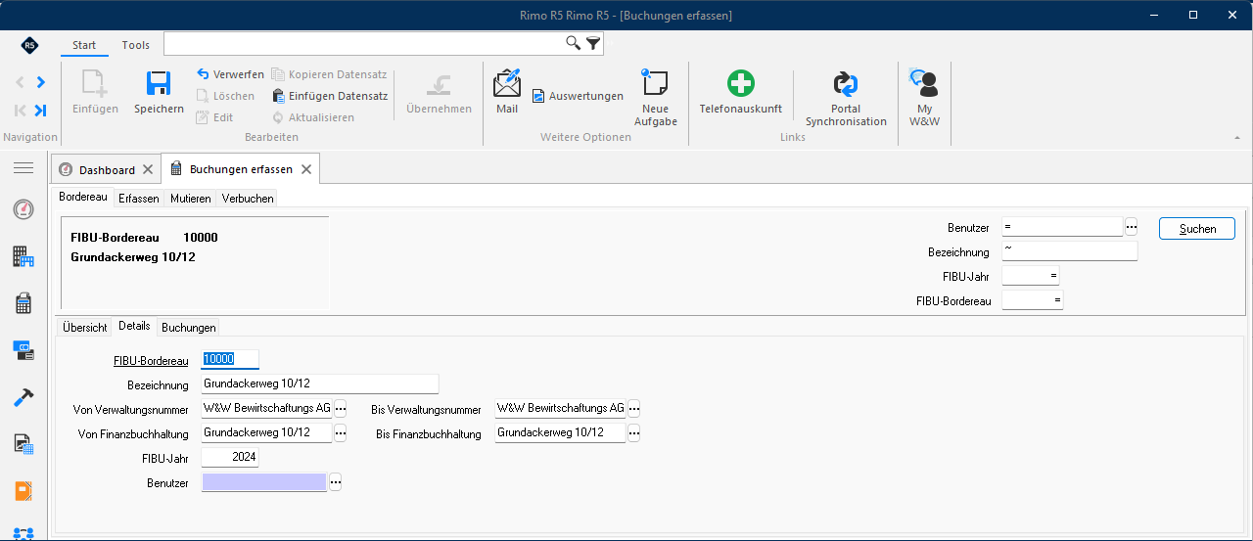
Task: Click the FIBU-Jahr search field
Action: (1032, 276)
